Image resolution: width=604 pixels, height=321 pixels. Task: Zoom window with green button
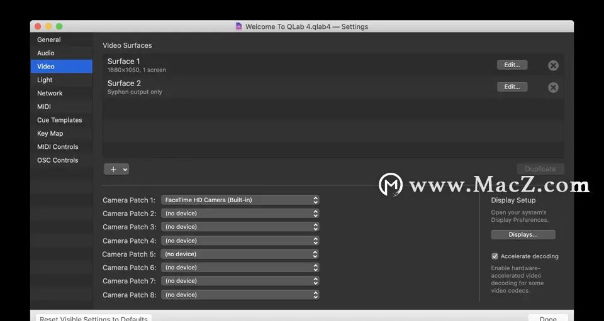tap(59, 26)
